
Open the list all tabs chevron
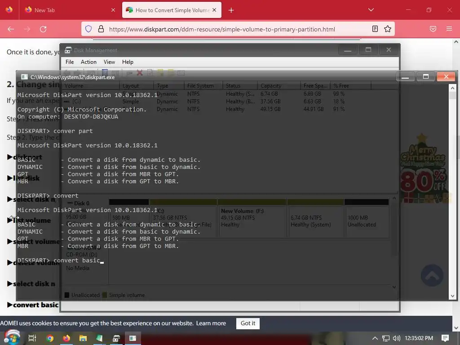[371, 10]
